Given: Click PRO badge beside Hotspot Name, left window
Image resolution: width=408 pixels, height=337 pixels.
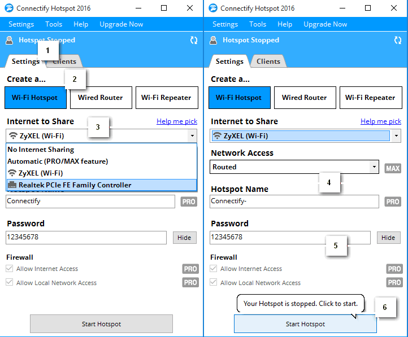Looking at the screenshot, I should [x=189, y=202].
